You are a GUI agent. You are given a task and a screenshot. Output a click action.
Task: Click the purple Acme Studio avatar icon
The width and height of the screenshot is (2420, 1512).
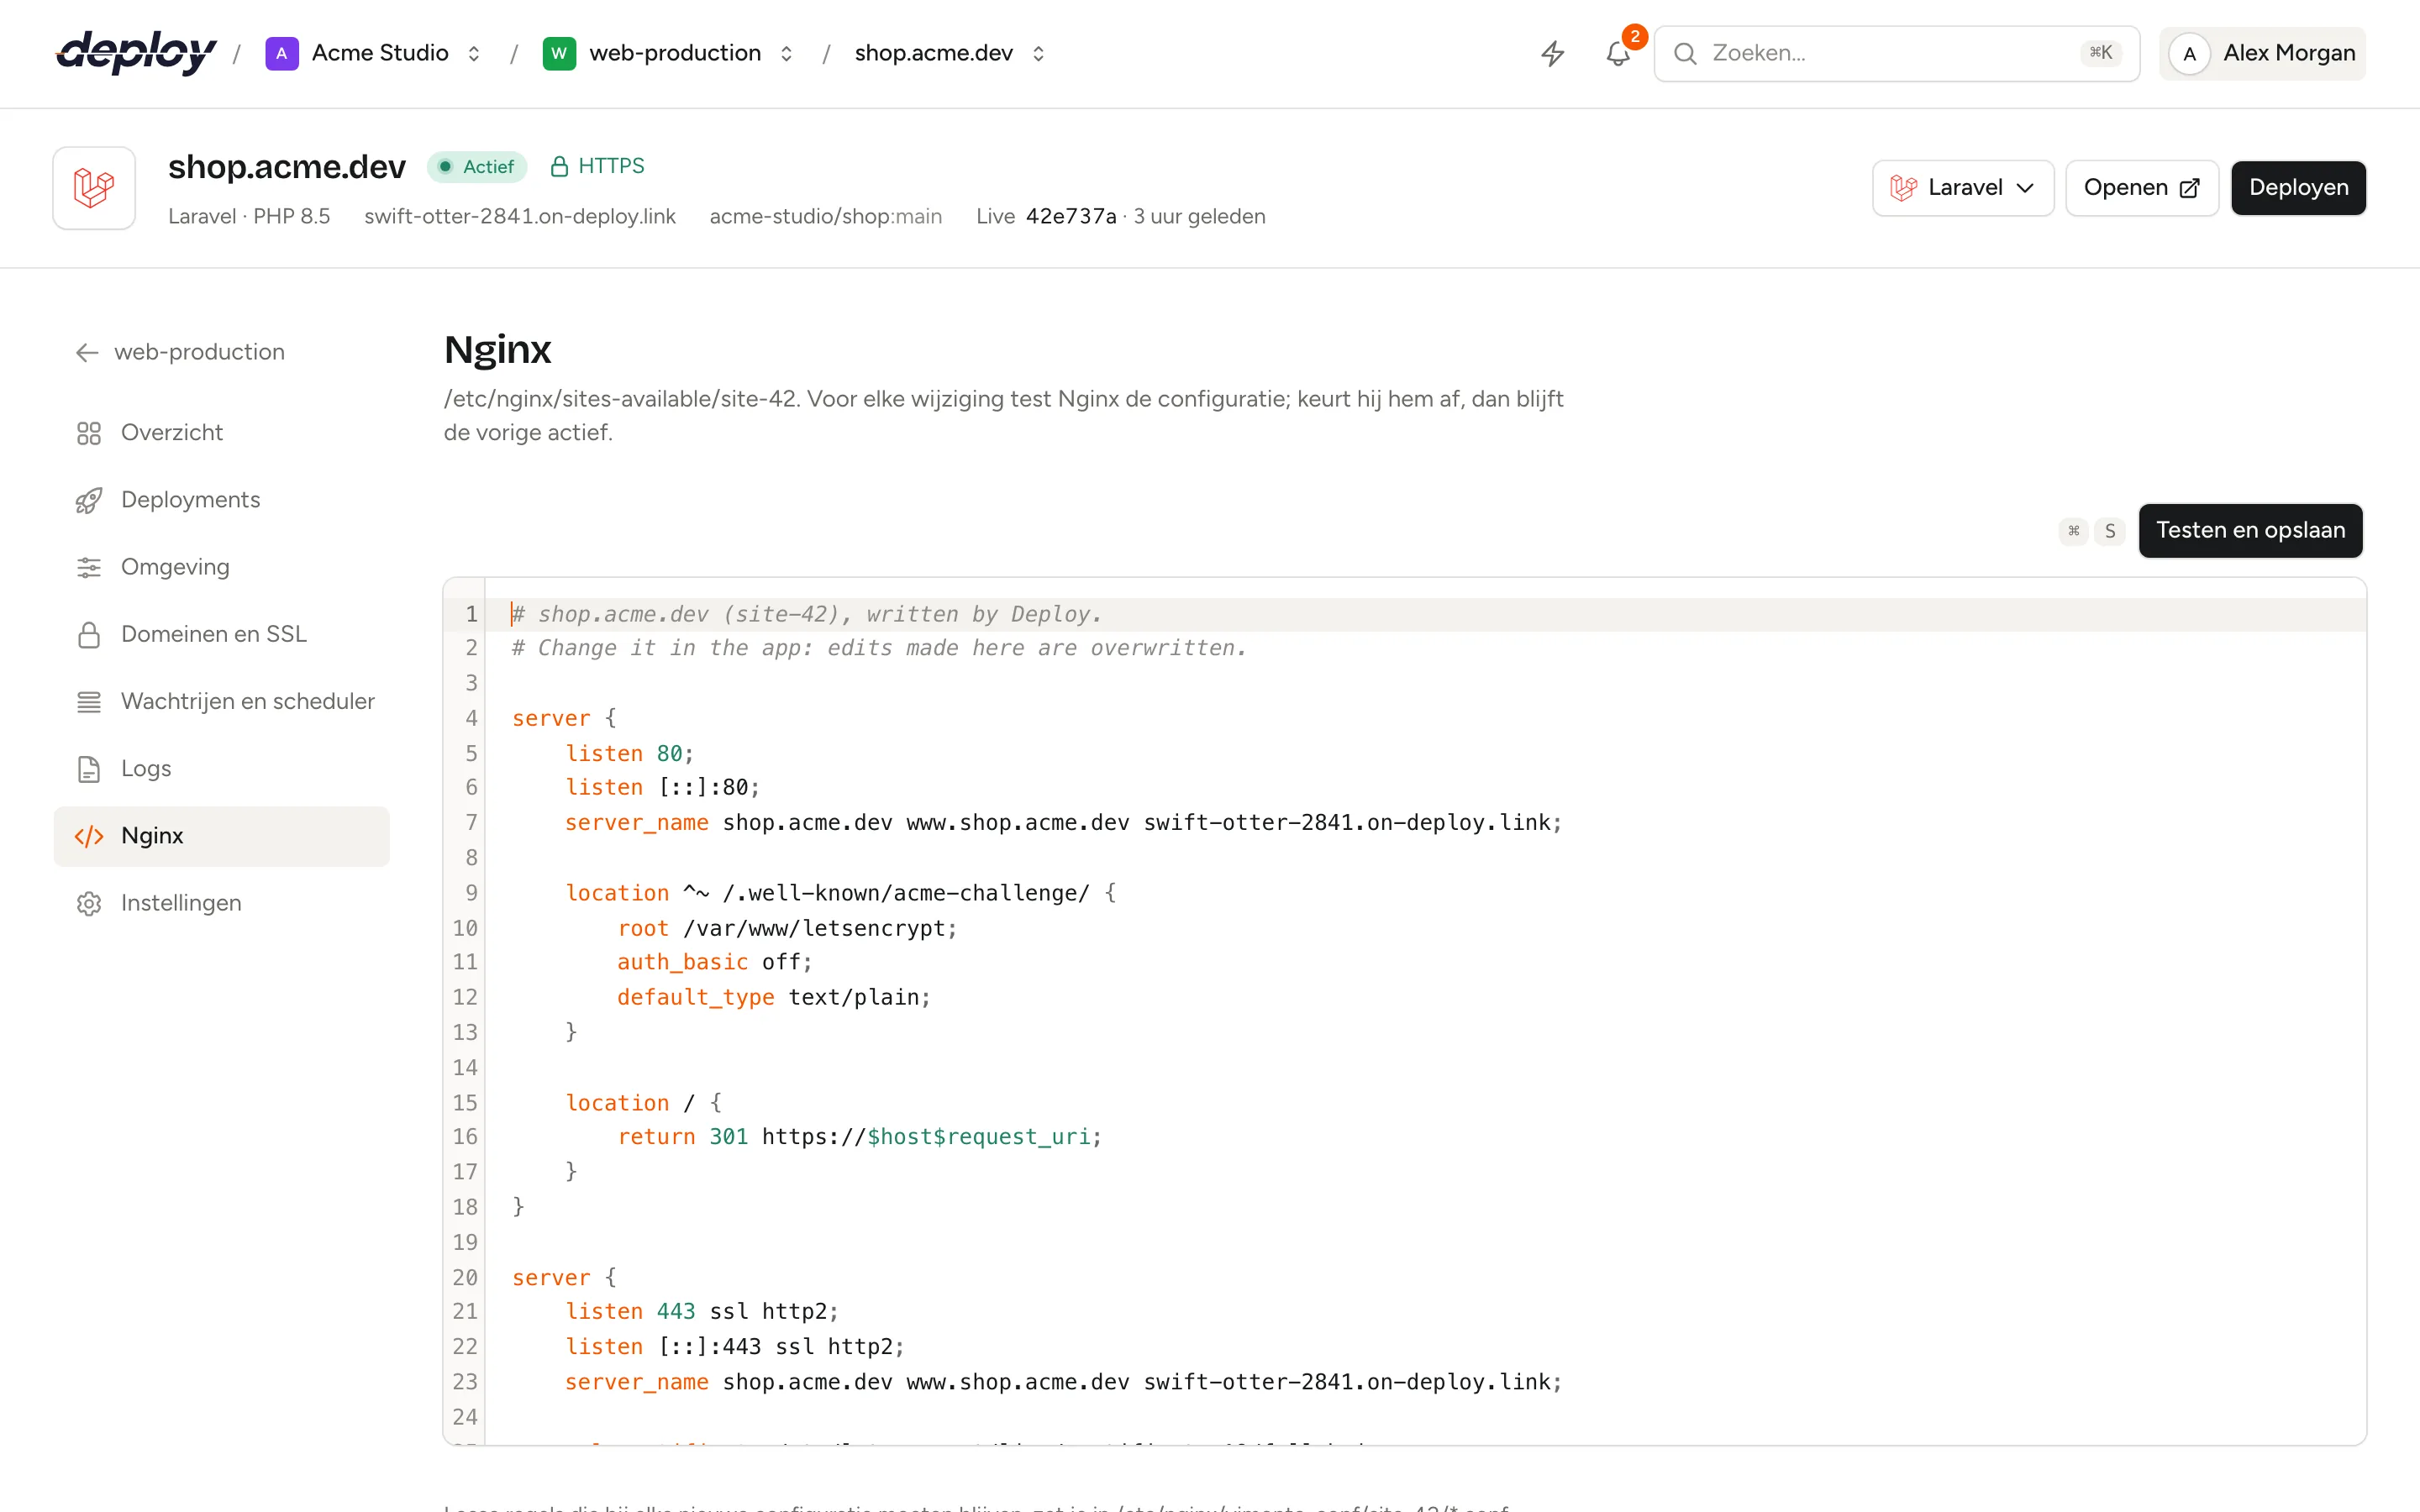point(282,53)
